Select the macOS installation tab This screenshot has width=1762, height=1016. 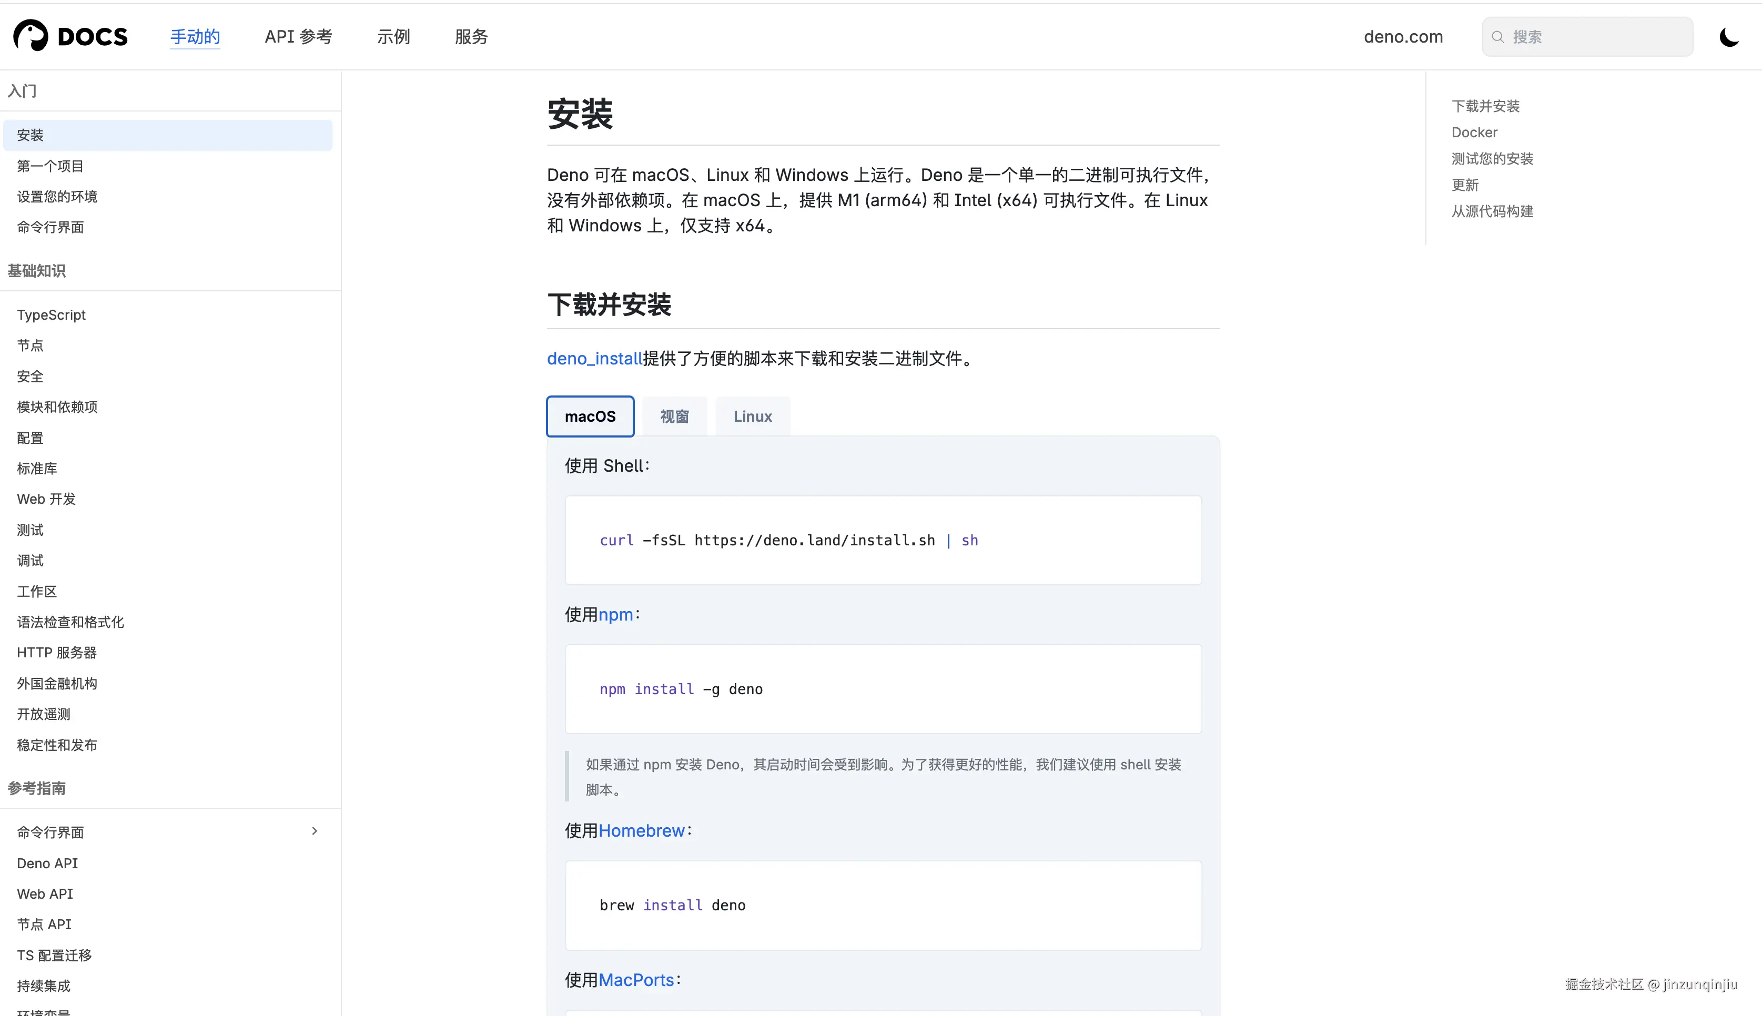pyautogui.click(x=590, y=416)
